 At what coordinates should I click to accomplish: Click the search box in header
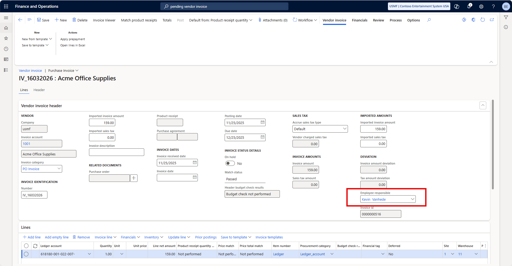tap(224, 6)
